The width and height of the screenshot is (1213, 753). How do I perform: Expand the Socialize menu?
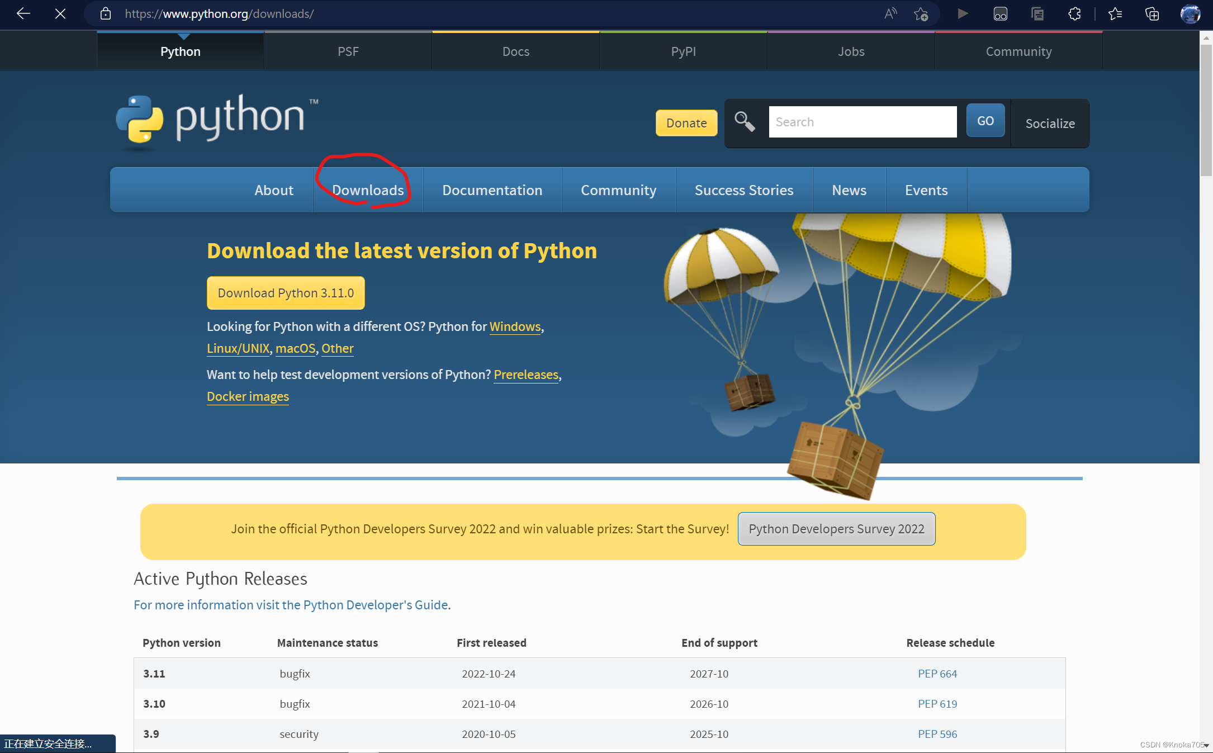[x=1050, y=124]
